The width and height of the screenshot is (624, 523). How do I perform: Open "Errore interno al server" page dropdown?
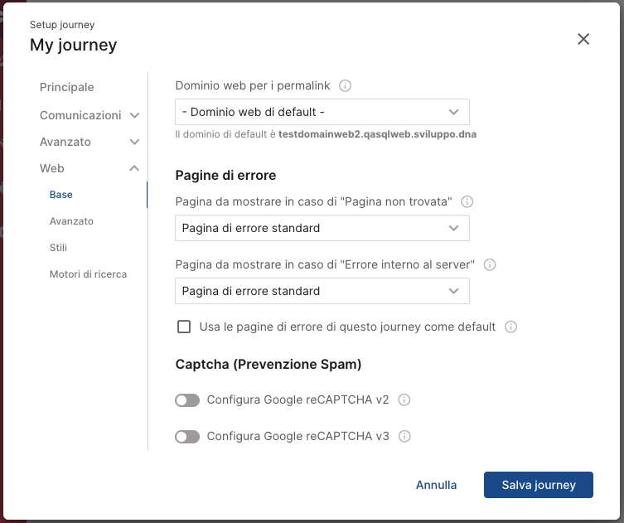(322, 291)
